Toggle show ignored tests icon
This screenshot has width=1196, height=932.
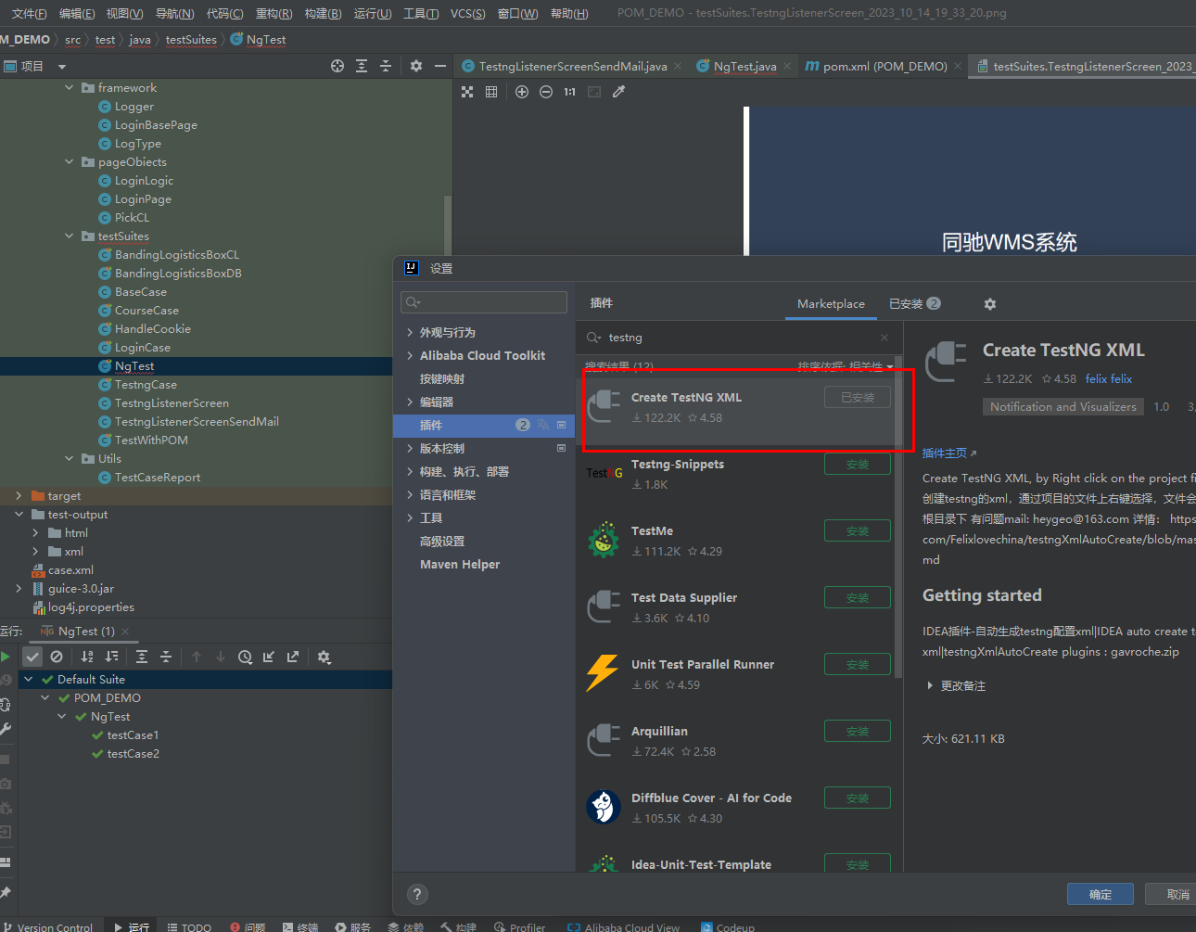[57, 657]
